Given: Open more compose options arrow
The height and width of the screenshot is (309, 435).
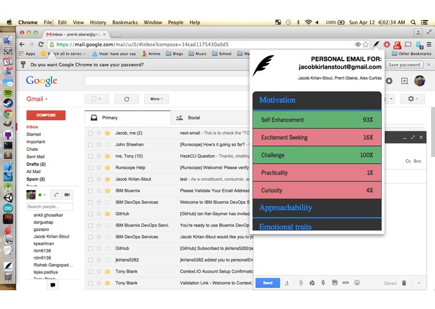Looking at the screenshot, I should click(419, 283).
